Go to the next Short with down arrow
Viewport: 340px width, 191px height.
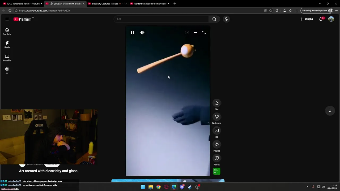tap(330, 111)
